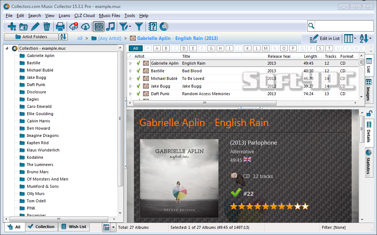Select the Imagine Dragons folder
The image size is (377, 235).
[x=43, y=135]
